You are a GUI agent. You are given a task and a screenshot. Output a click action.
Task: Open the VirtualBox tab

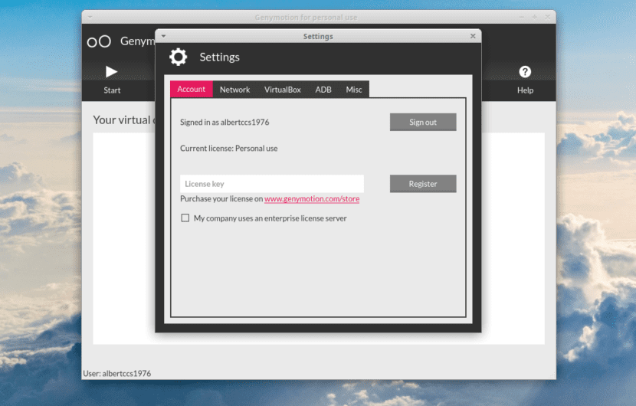point(283,90)
